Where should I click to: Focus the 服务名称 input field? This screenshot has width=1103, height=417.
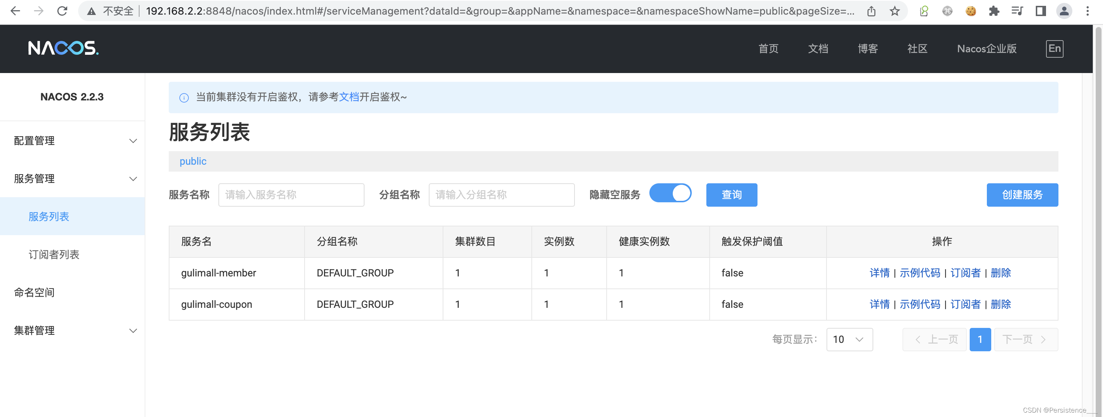point(291,195)
